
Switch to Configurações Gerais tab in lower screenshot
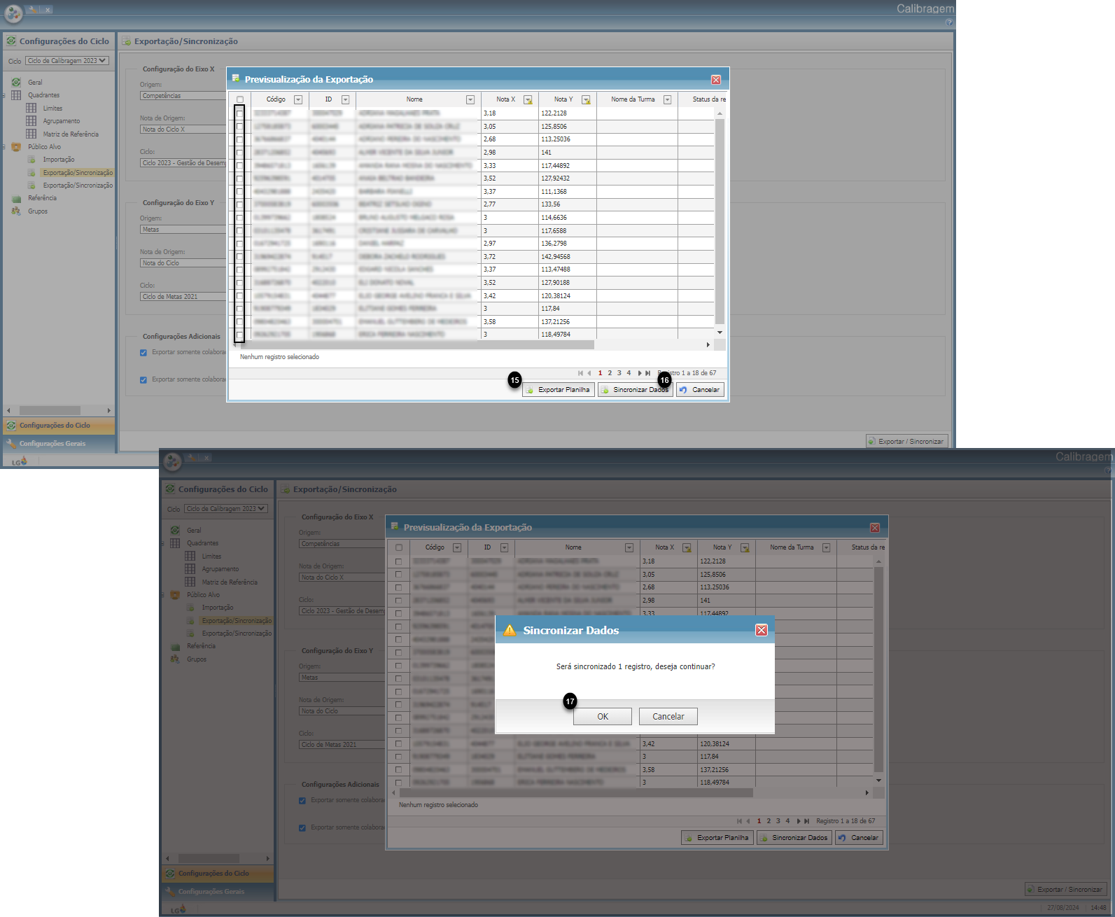point(218,892)
